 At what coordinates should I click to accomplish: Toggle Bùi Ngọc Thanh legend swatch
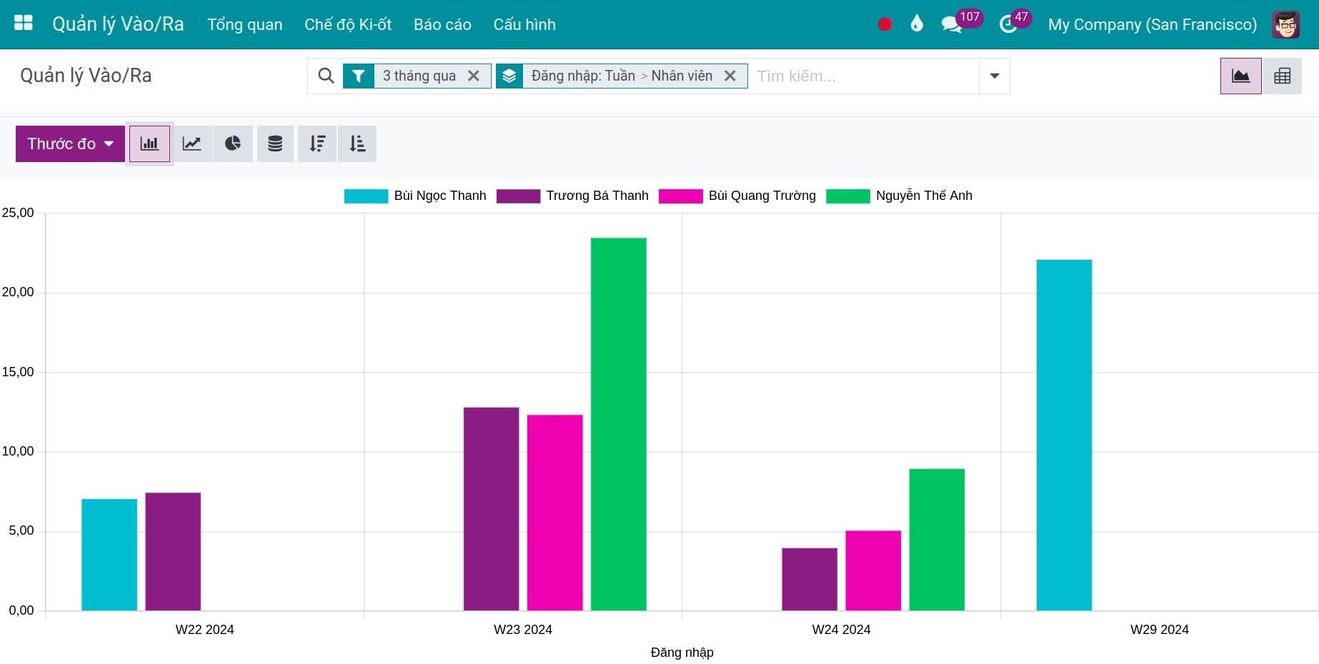[366, 196]
